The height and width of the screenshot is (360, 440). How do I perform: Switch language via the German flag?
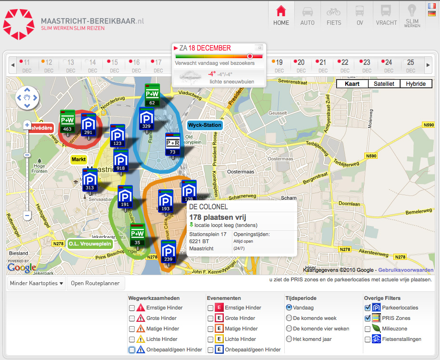point(431,13)
